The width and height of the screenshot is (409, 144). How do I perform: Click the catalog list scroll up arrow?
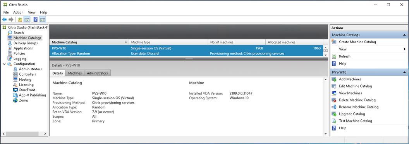325,47
